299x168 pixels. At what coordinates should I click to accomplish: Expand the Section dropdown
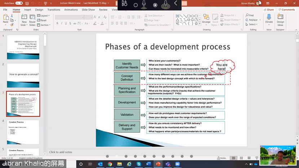coord(45,25)
